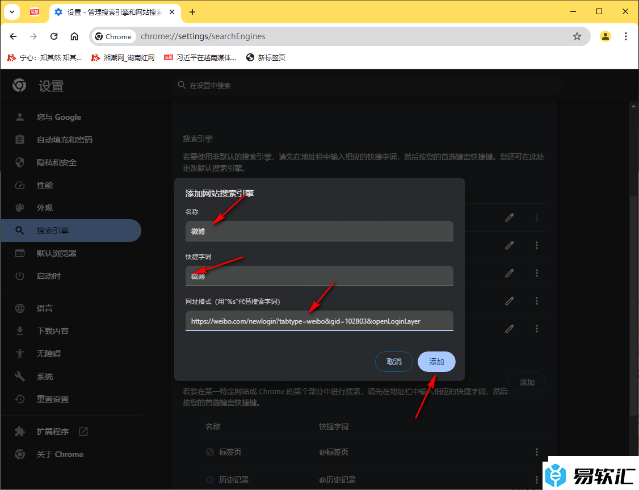Image resolution: width=639 pixels, height=490 pixels.
Task: Click the third search engine edit pencil
Action: pos(510,273)
